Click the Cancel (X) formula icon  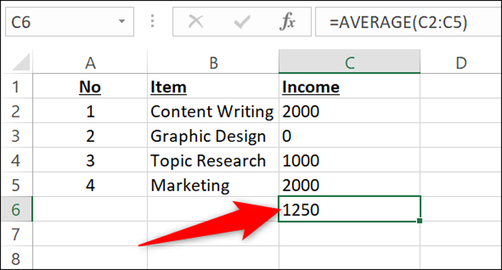(196, 21)
